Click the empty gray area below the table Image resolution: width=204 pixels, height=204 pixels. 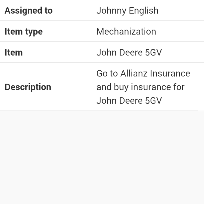click(x=102, y=158)
